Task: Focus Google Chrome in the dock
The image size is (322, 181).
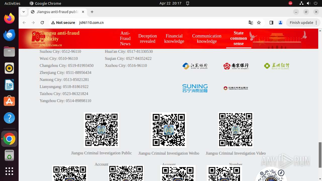Action: 9,139
